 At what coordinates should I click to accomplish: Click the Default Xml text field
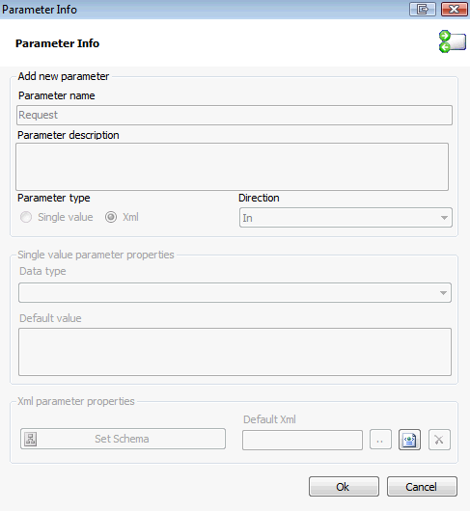coord(302,440)
